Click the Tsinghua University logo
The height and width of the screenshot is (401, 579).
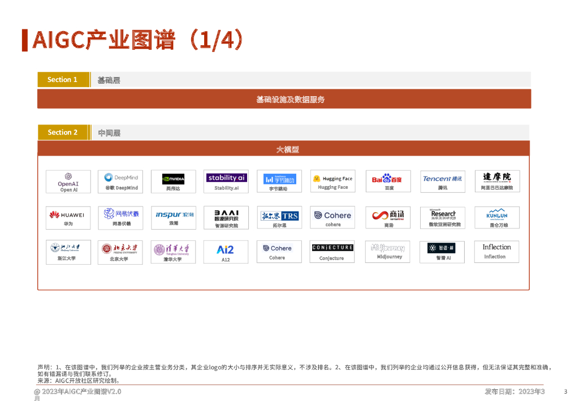coord(172,249)
